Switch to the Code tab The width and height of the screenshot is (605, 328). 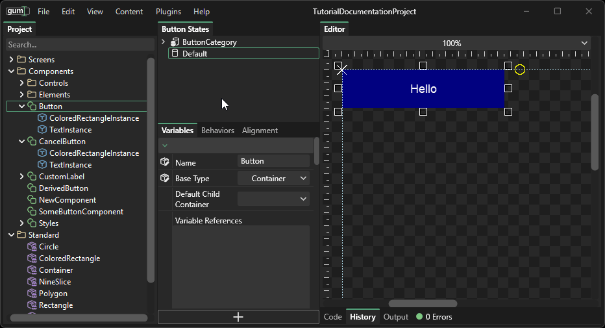[x=332, y=317]
